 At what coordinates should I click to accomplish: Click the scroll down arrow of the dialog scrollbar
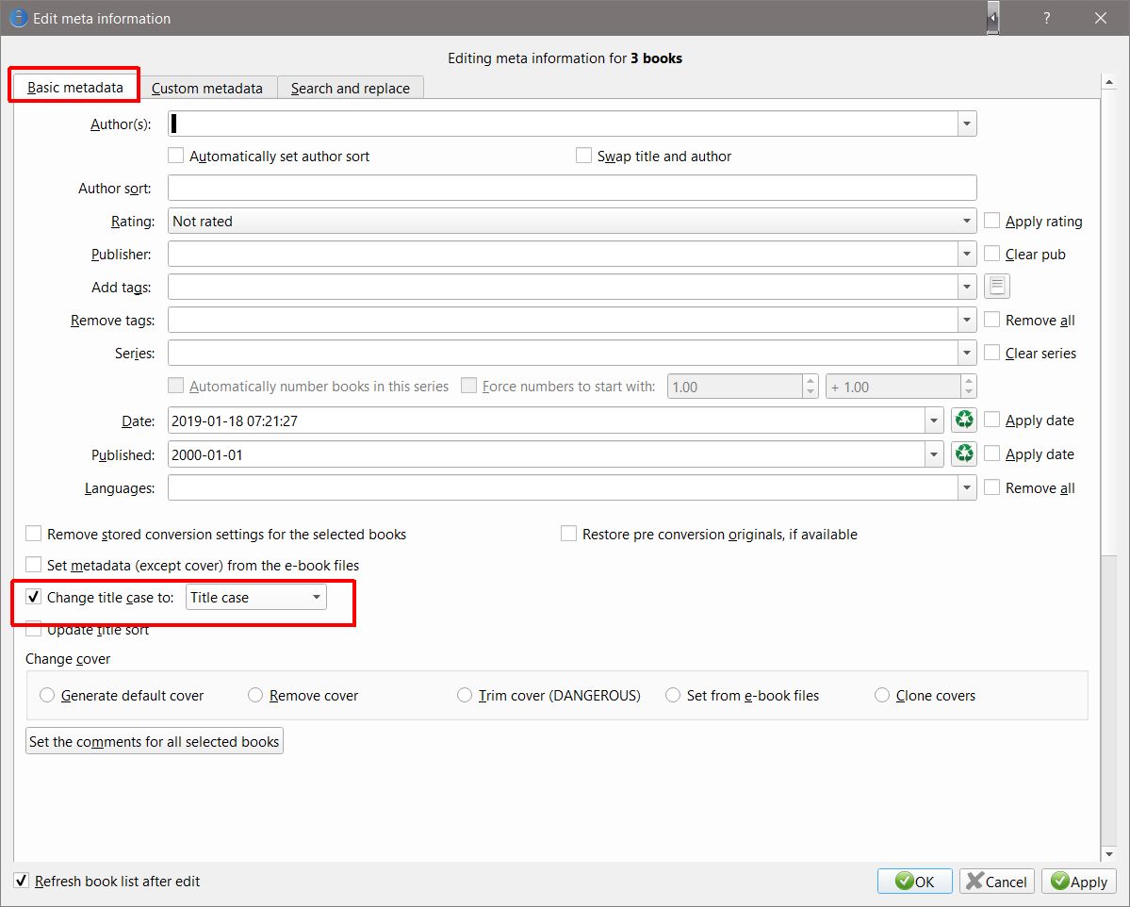tap(1109, 854)
